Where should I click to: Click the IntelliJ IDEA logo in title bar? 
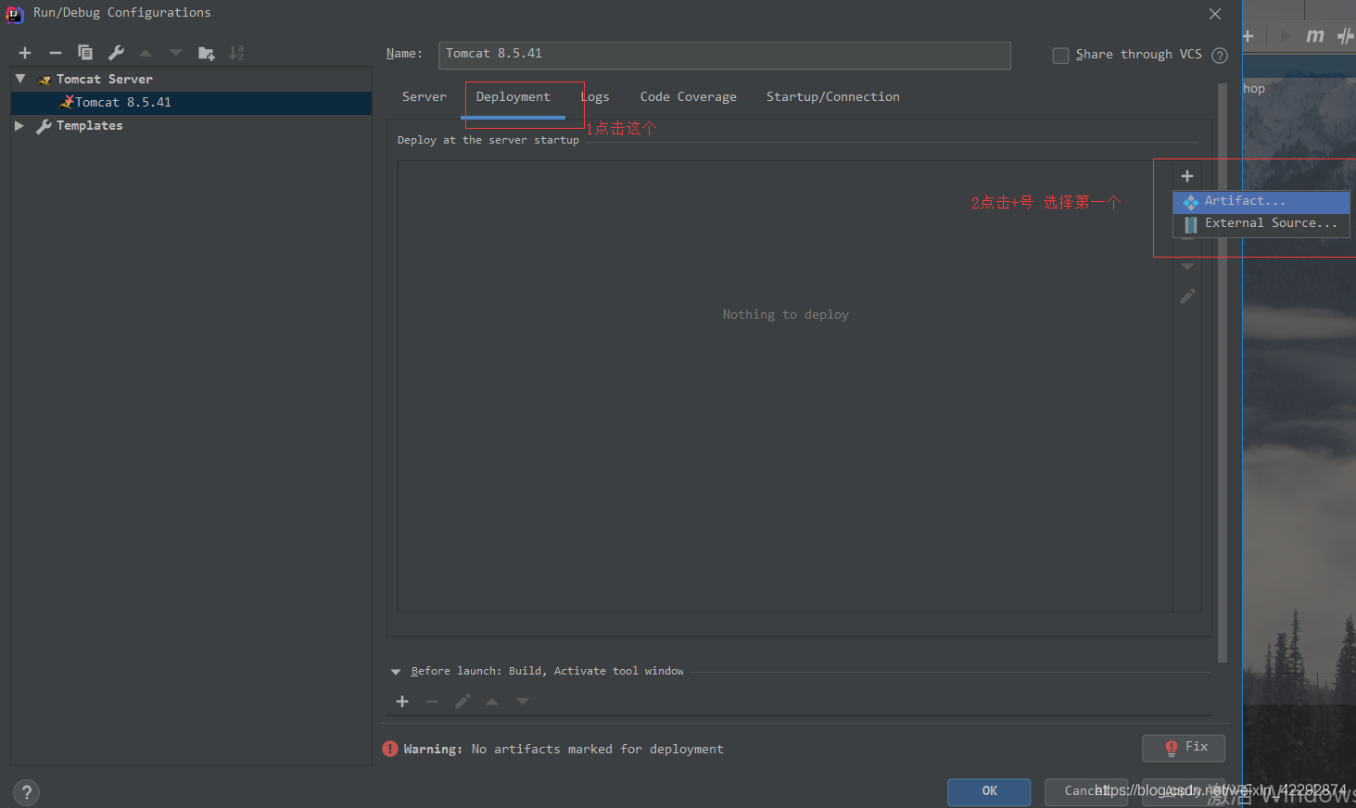coord(15,13)
